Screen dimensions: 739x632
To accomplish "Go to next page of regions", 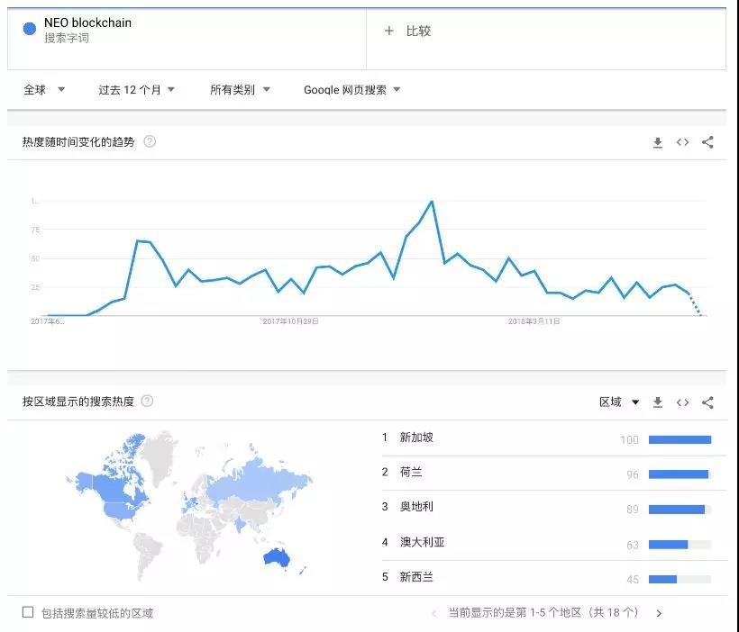I will [659, 613].
